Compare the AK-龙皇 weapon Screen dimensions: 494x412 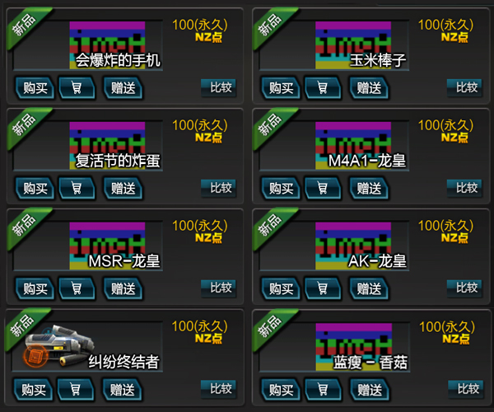[464, 288]
